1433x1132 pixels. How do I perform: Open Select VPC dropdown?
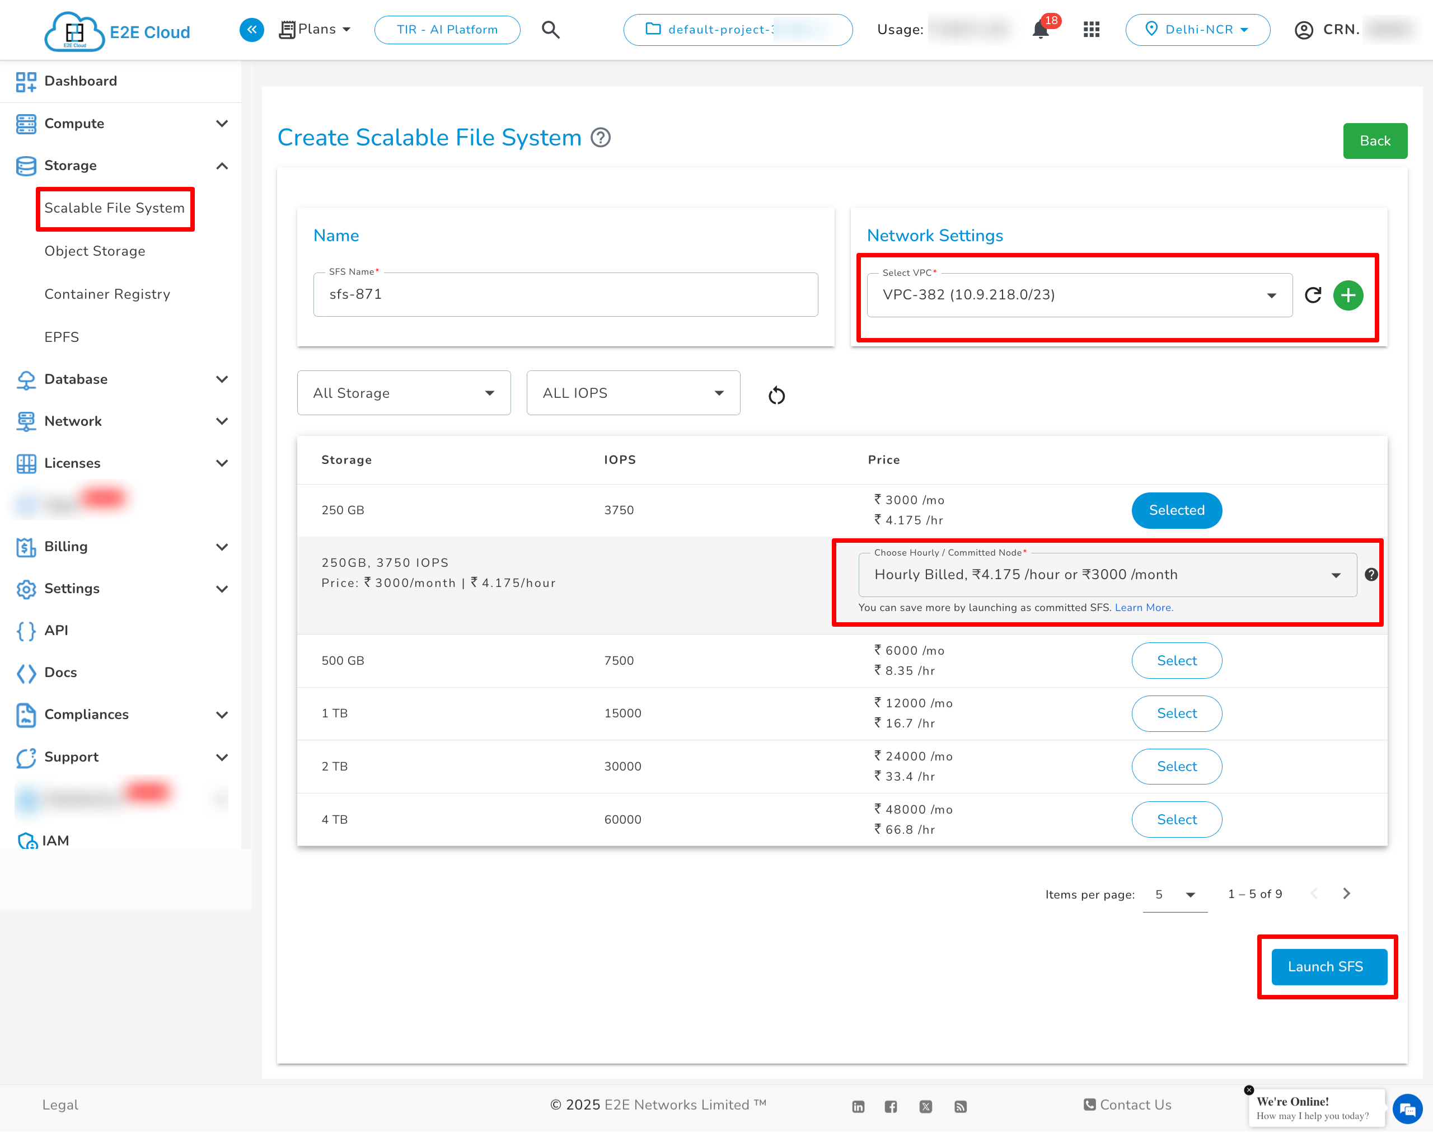(x=1080, y=295)
